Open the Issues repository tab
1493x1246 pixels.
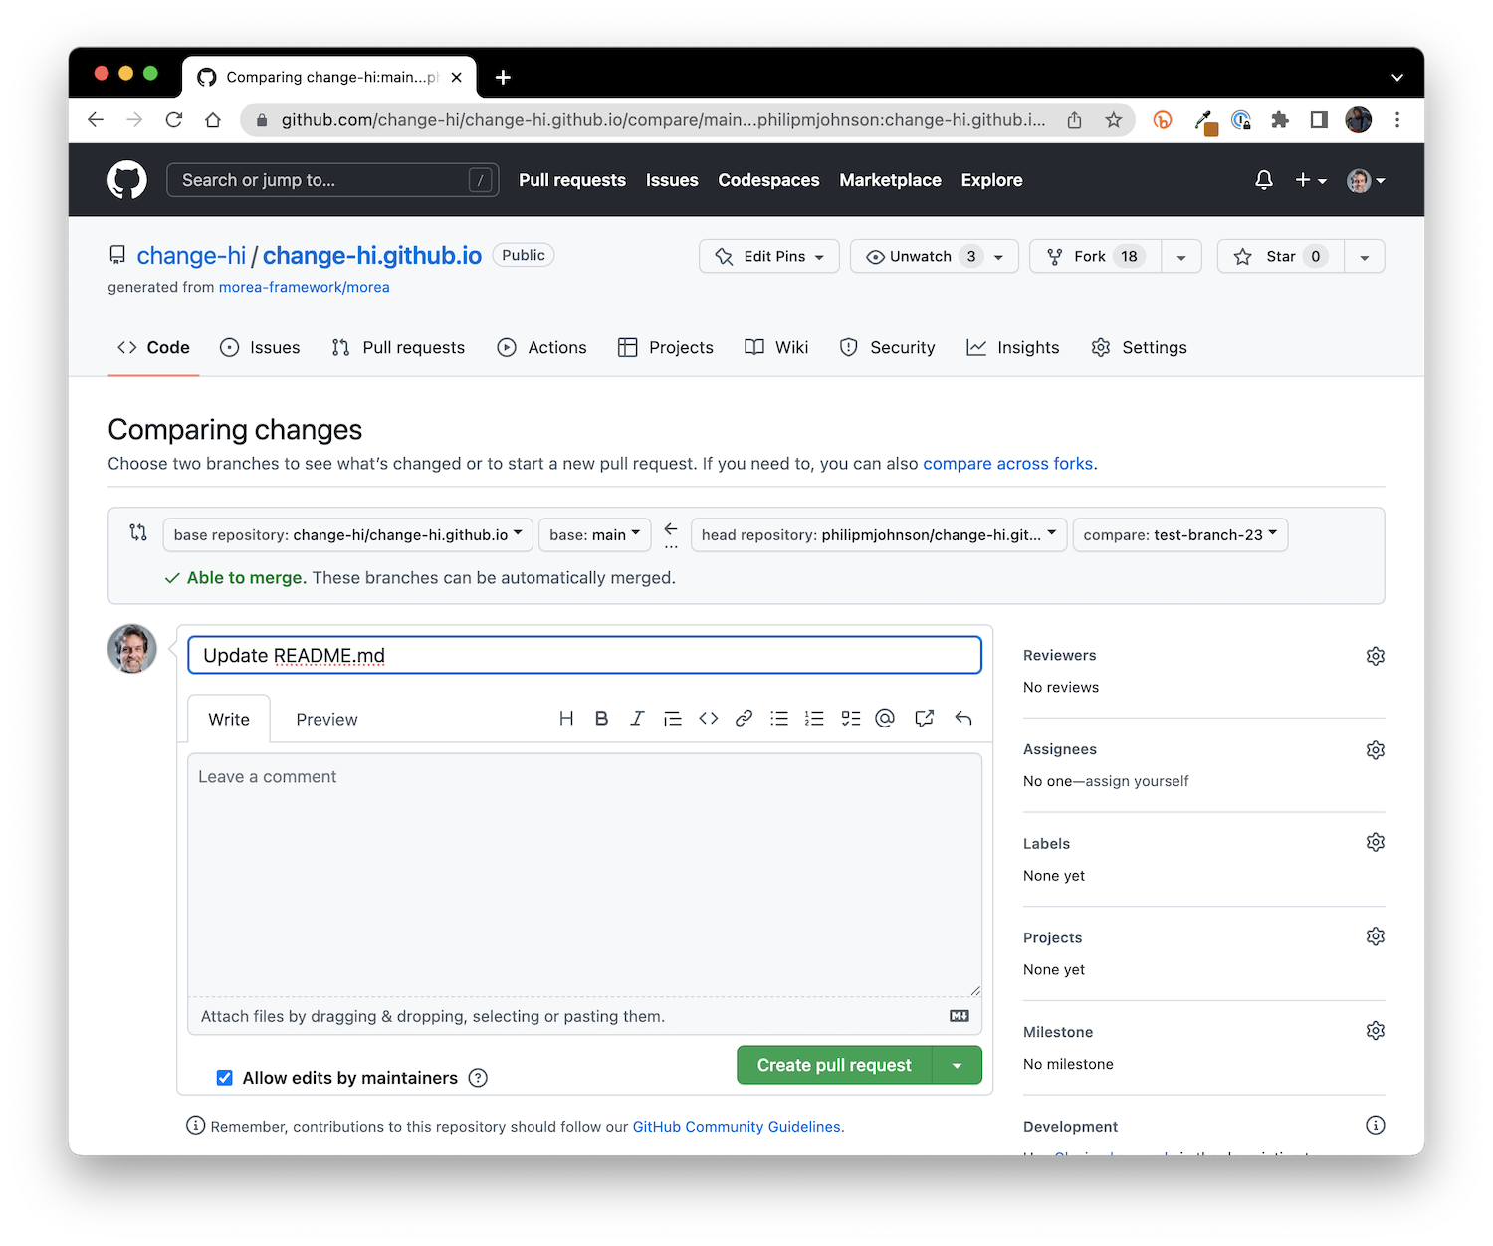tap(260, 348)
